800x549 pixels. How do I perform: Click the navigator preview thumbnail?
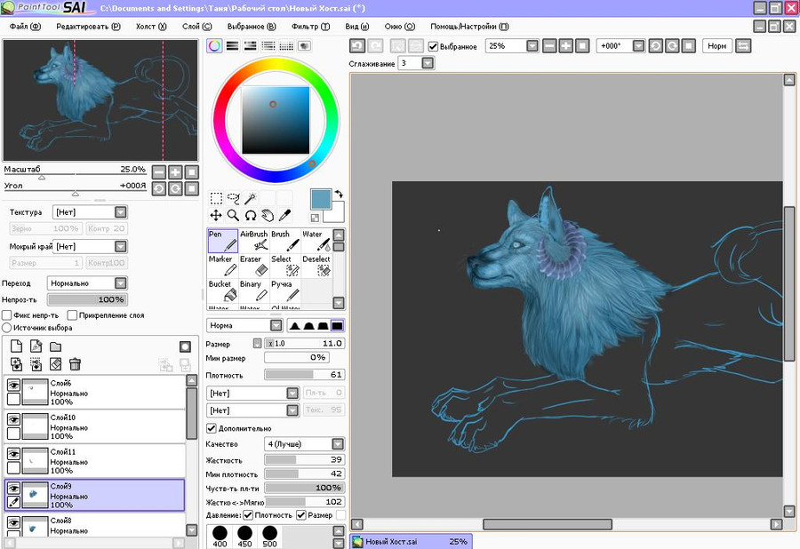click(100, 100)
